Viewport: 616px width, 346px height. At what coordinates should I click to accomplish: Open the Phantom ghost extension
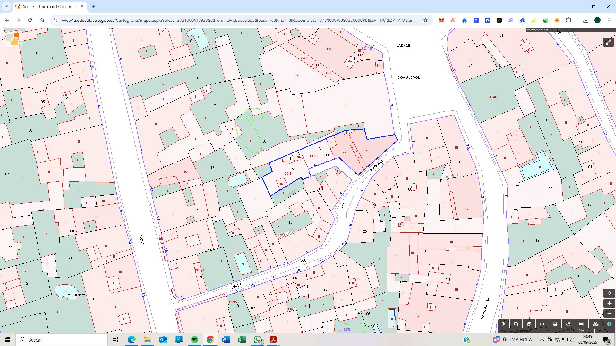pyautogui.click(x=511, y=20)
